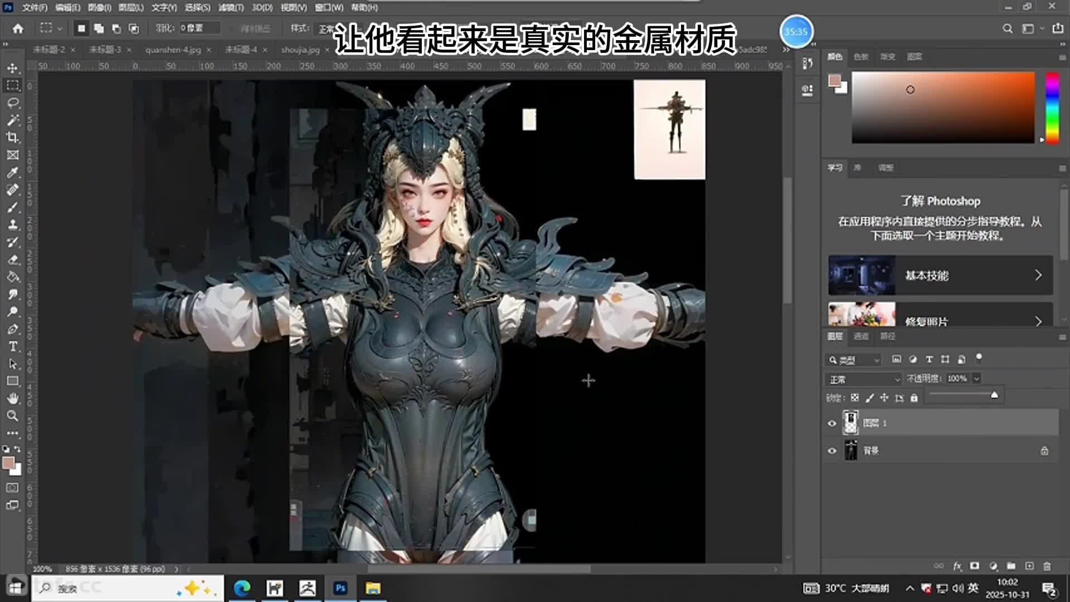Screen dimensions: 1070x602
Task: Click the Delete layer trash icon
Action: tap(1047, 566)
